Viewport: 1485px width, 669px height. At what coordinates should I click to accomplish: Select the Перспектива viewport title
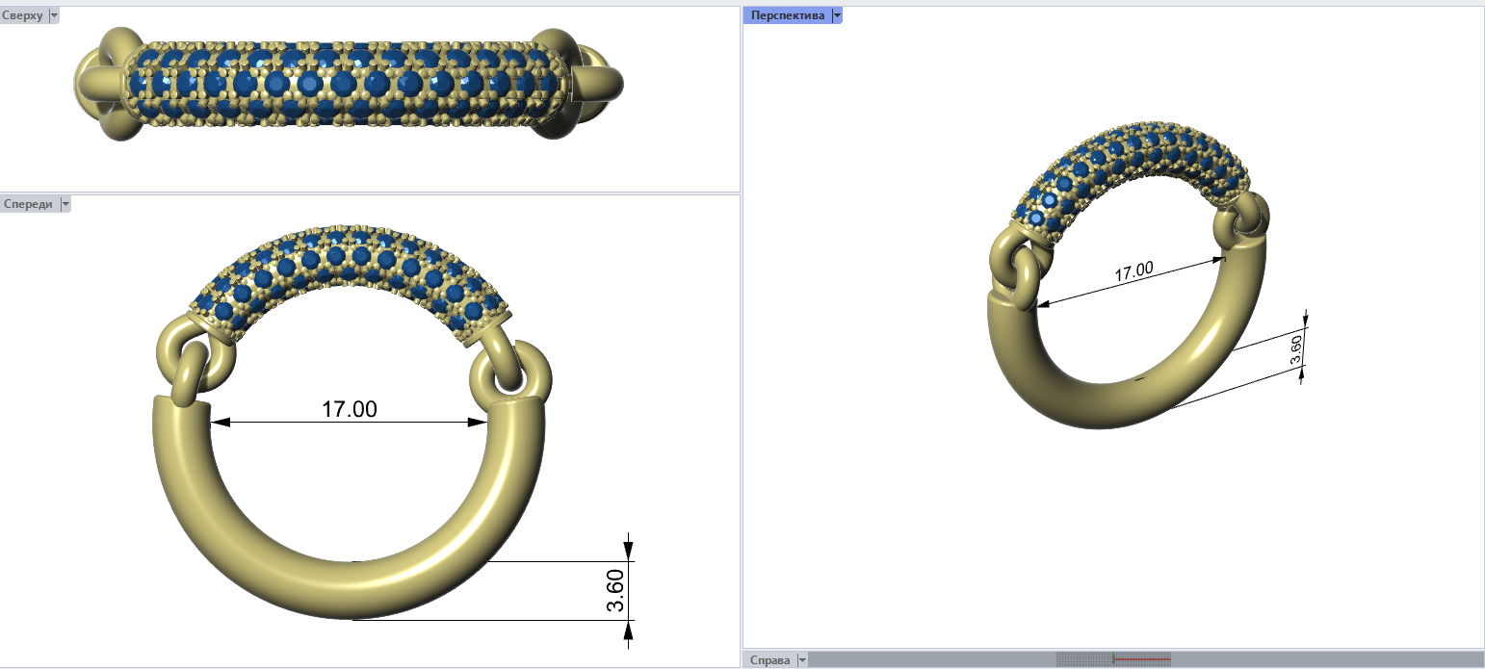pos(787,15)
